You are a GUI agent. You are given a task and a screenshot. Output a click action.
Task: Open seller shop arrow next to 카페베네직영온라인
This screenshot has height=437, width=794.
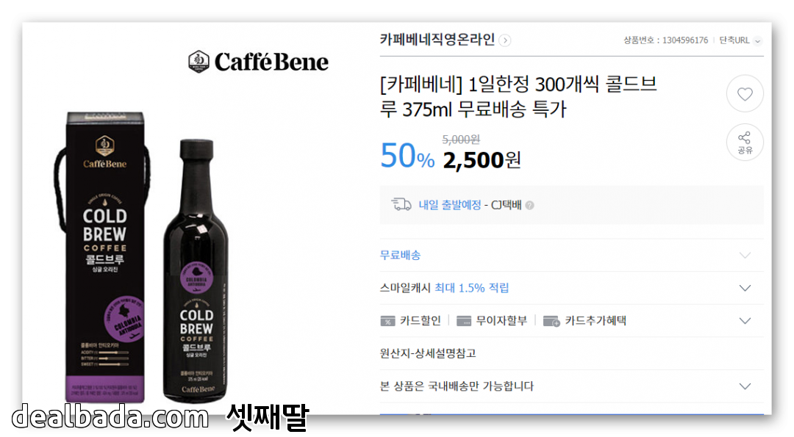pos(504,40)
